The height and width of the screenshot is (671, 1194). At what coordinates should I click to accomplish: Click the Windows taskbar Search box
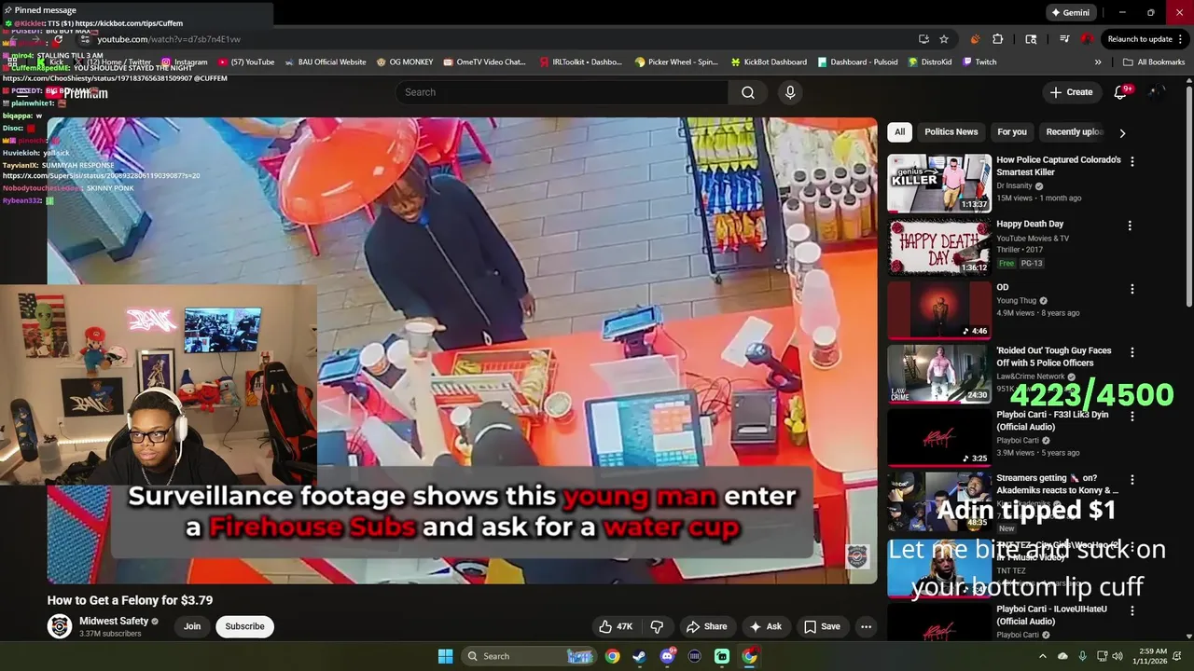(529, 656)
